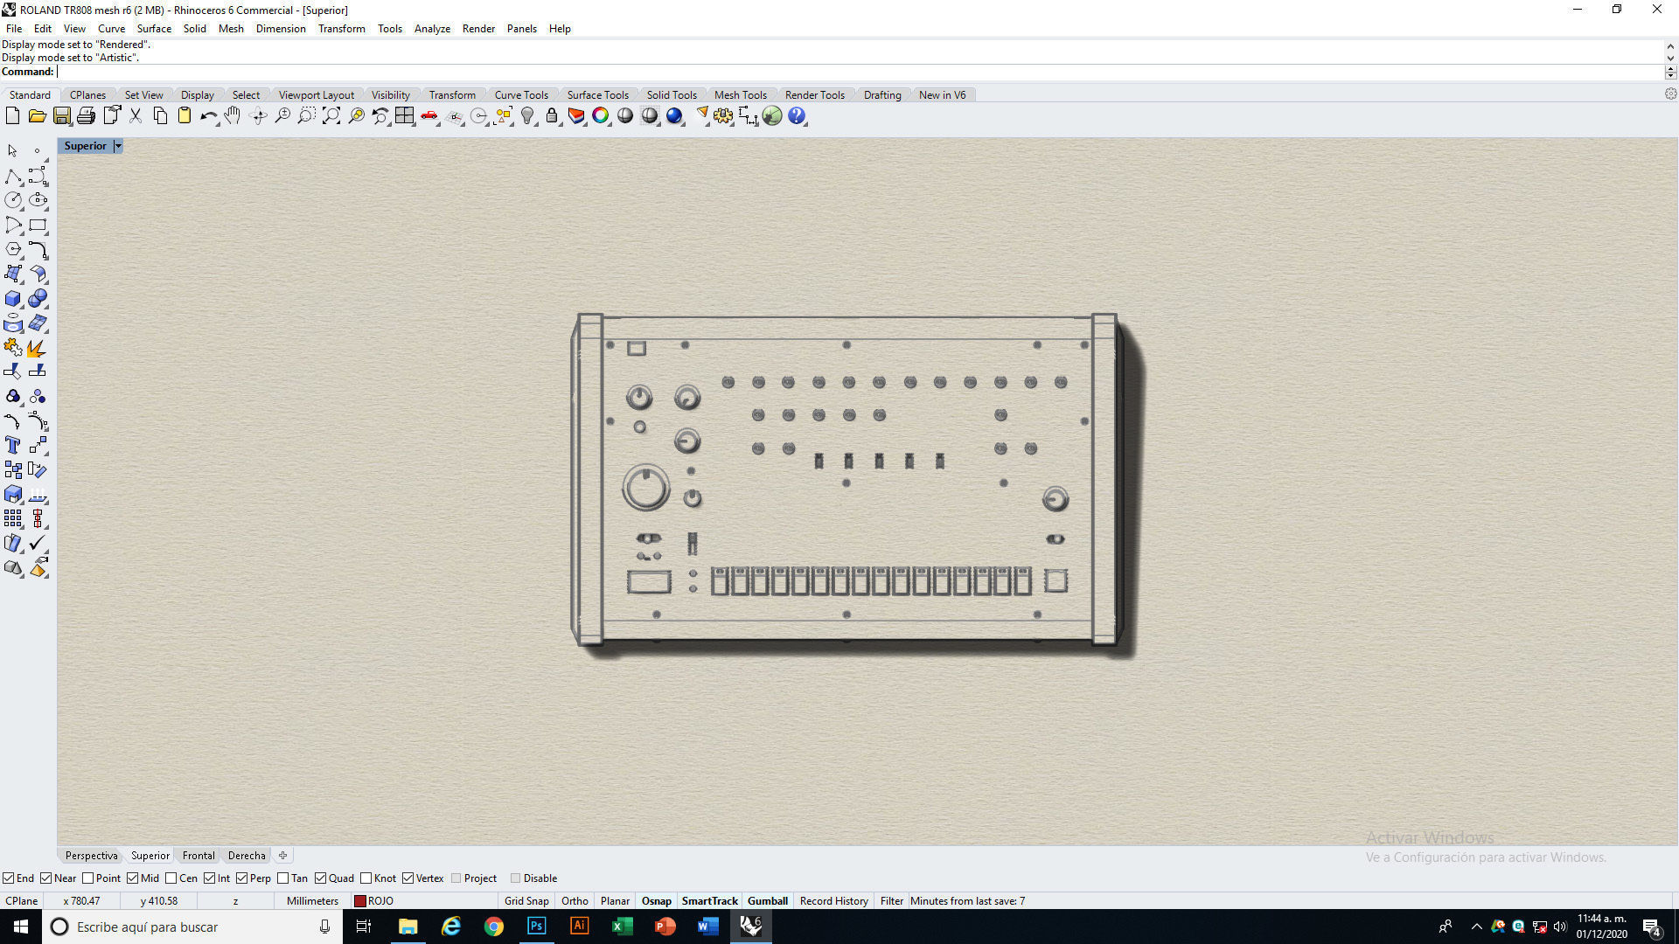Open four viewports layout icon
1679x944 pixels.
tap(404, 115)
